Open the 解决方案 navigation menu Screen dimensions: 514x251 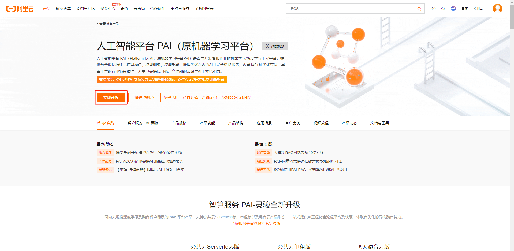point(64,9)
